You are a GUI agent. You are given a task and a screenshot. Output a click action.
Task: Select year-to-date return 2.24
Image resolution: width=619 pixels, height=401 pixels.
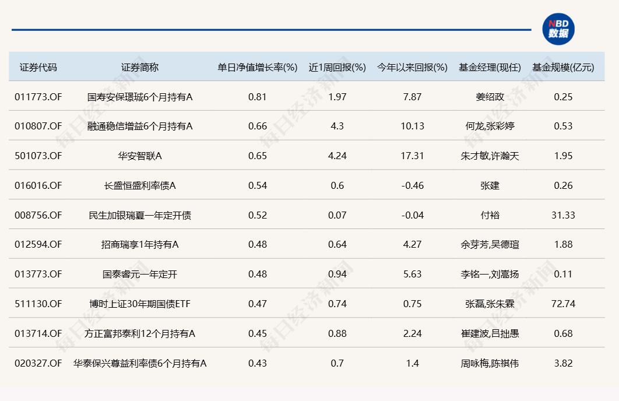pyautogui.click(x=413, y=333)
